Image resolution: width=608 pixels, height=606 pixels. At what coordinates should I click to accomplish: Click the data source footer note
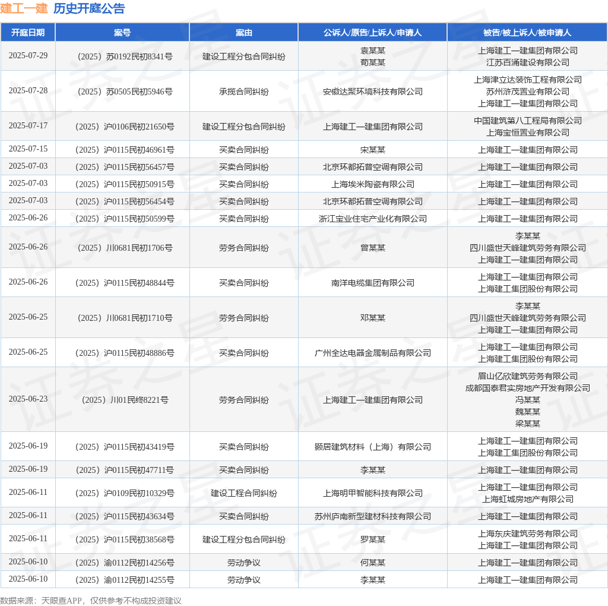(91, 601)
